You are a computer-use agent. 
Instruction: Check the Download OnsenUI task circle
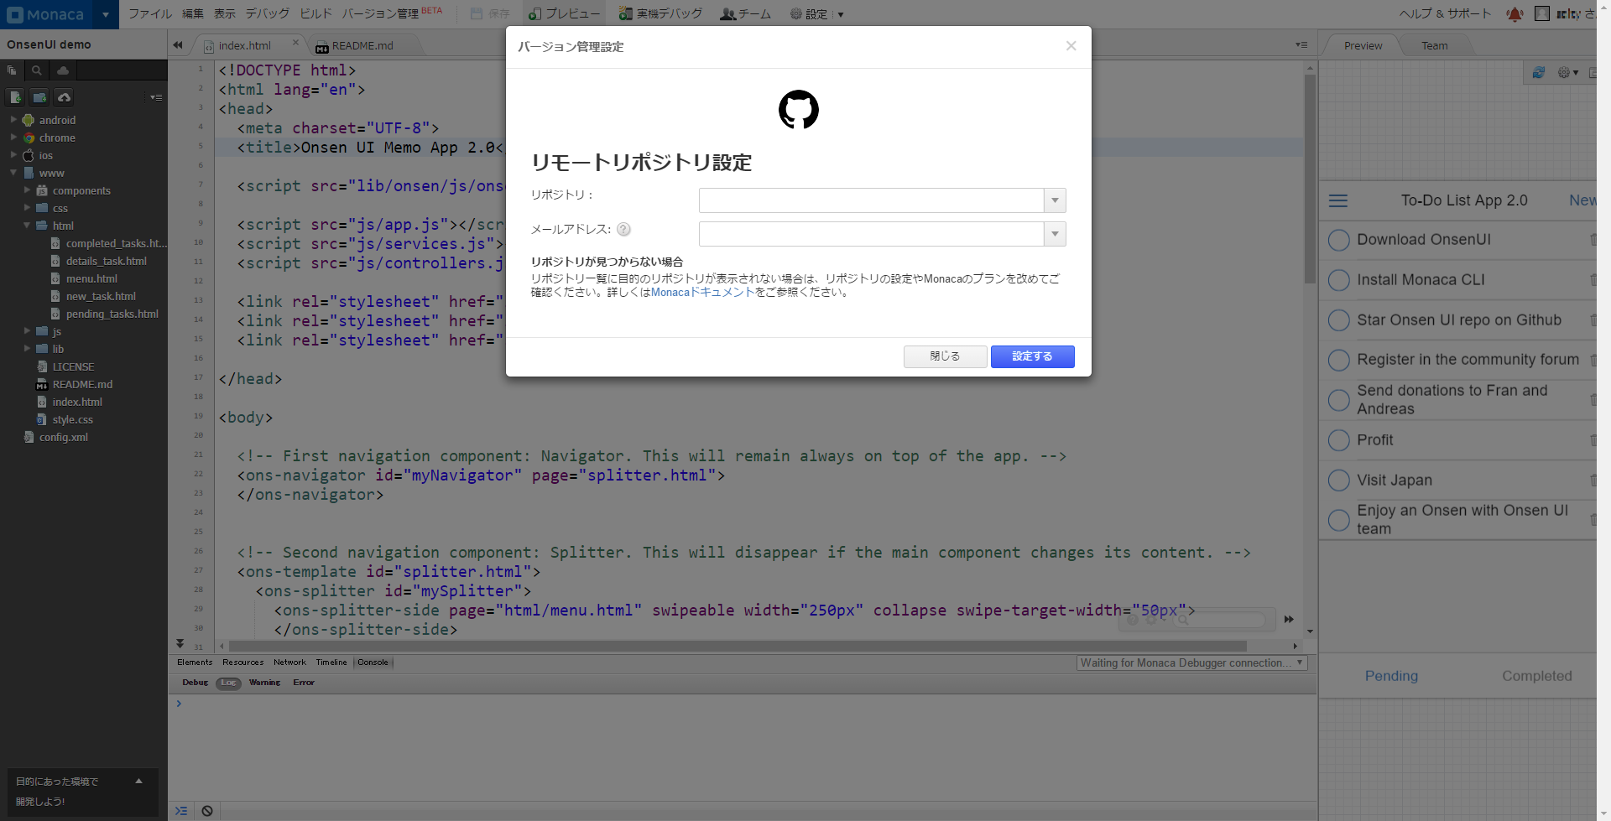(x=1339, y=241)
